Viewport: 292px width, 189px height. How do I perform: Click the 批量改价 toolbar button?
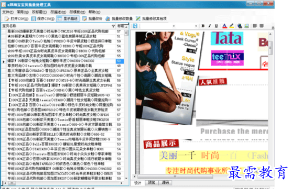tap(92, 19)
